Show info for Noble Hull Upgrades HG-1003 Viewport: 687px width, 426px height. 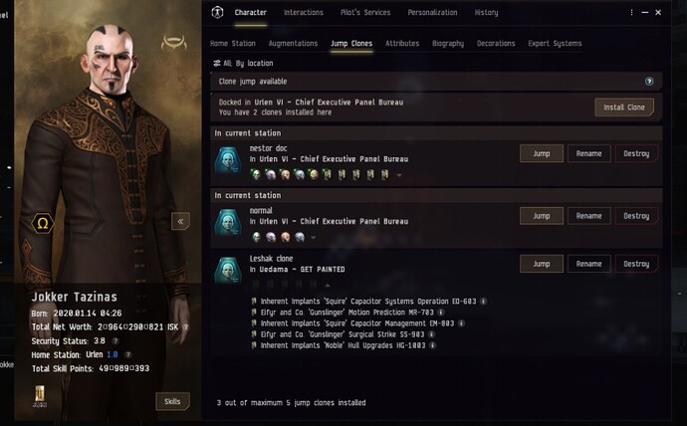point(432,345)
